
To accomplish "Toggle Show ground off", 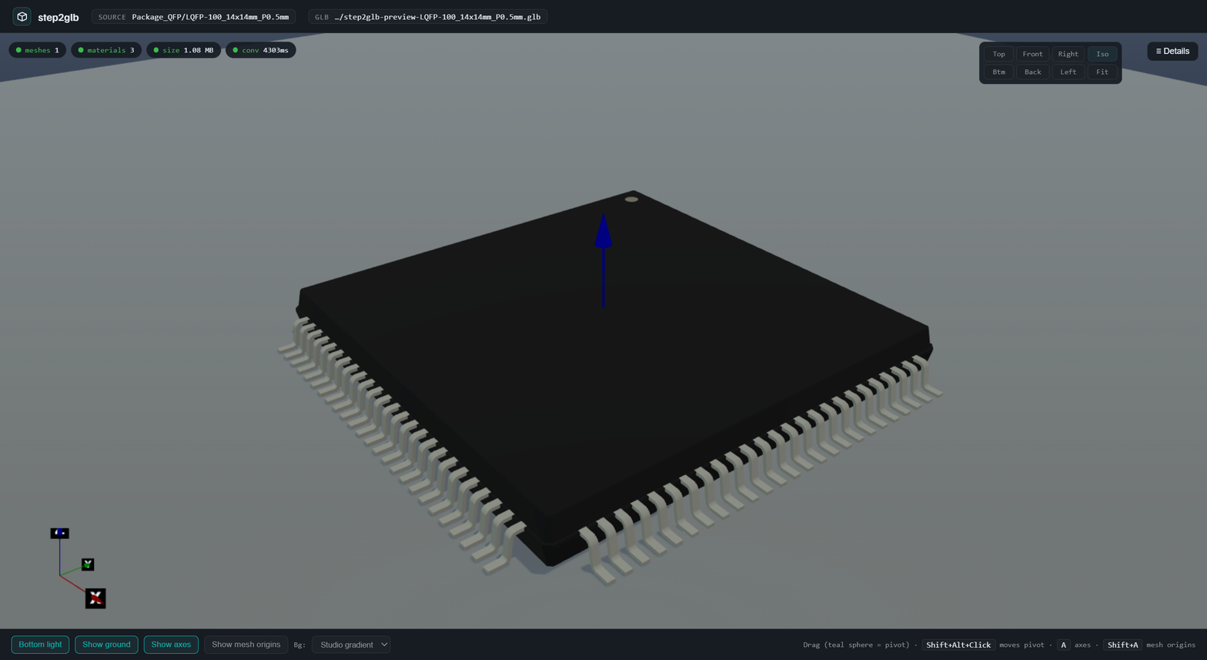I will pyautogui.click(x=106, y=645).
